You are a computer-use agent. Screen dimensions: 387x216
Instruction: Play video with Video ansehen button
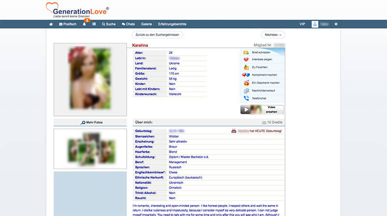coord(262,110)
